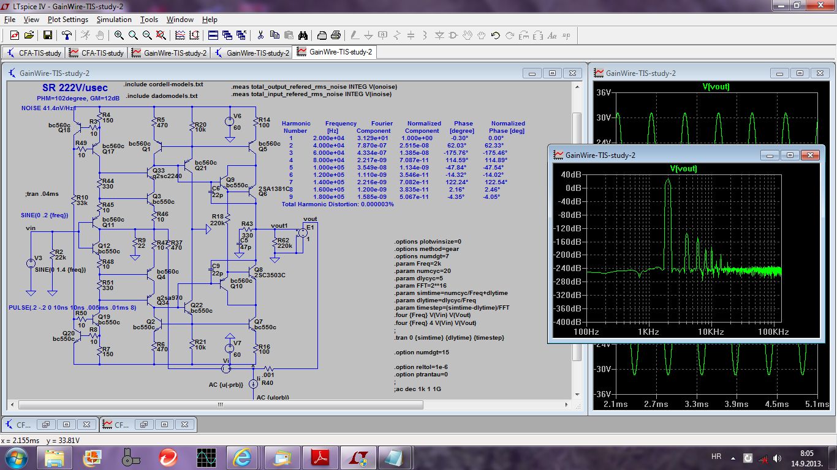This screenshot has height=470, width=837.
Task: Undo the last action from toolbar
Action: tap(496, 35)
